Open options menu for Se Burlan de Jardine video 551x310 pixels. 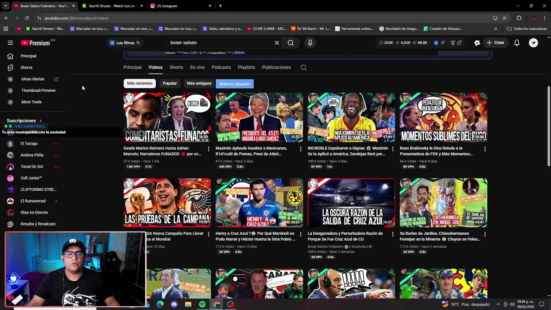pos(485,234)
